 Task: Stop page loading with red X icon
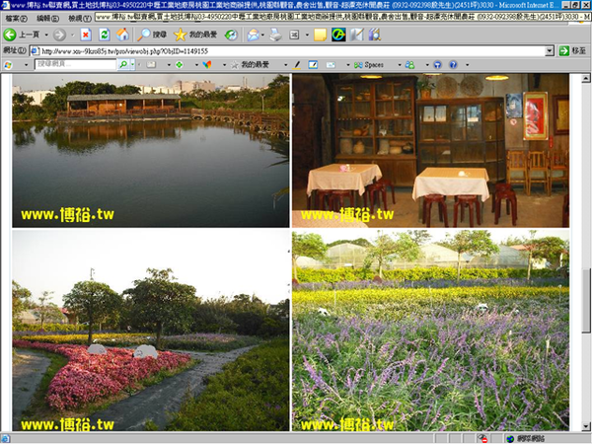click(86, 35)
